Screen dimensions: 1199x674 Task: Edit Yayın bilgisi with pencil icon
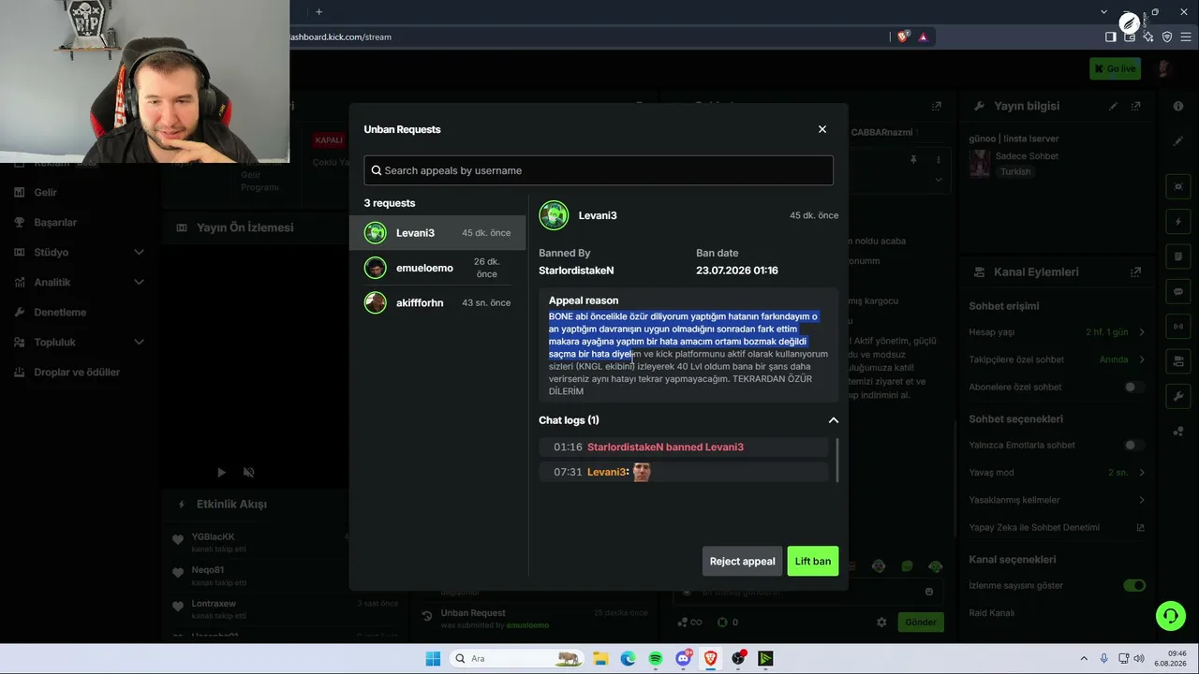click(x=1113, y=107)
